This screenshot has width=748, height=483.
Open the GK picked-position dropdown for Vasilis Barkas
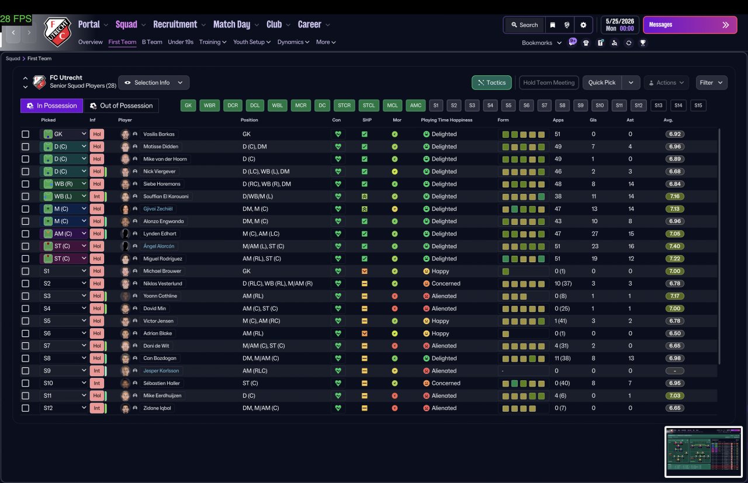pos(64,134)
